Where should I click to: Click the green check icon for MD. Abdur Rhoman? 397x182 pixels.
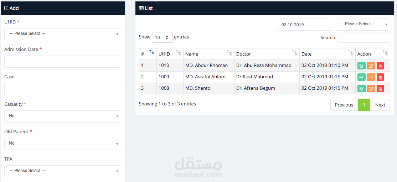[x=361, y=66]
